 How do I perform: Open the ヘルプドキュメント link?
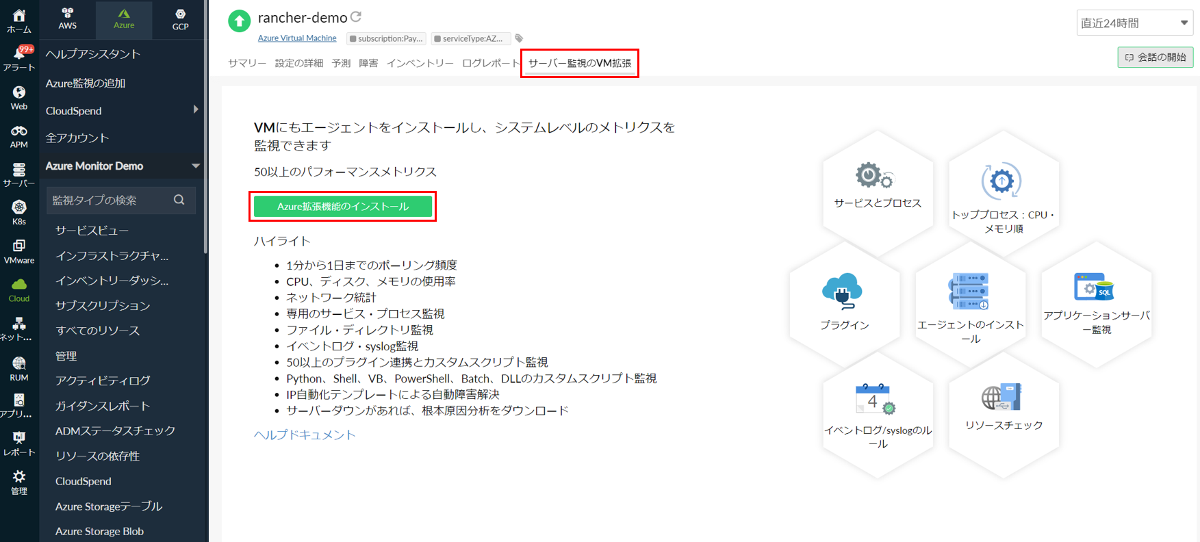point(305,435)
